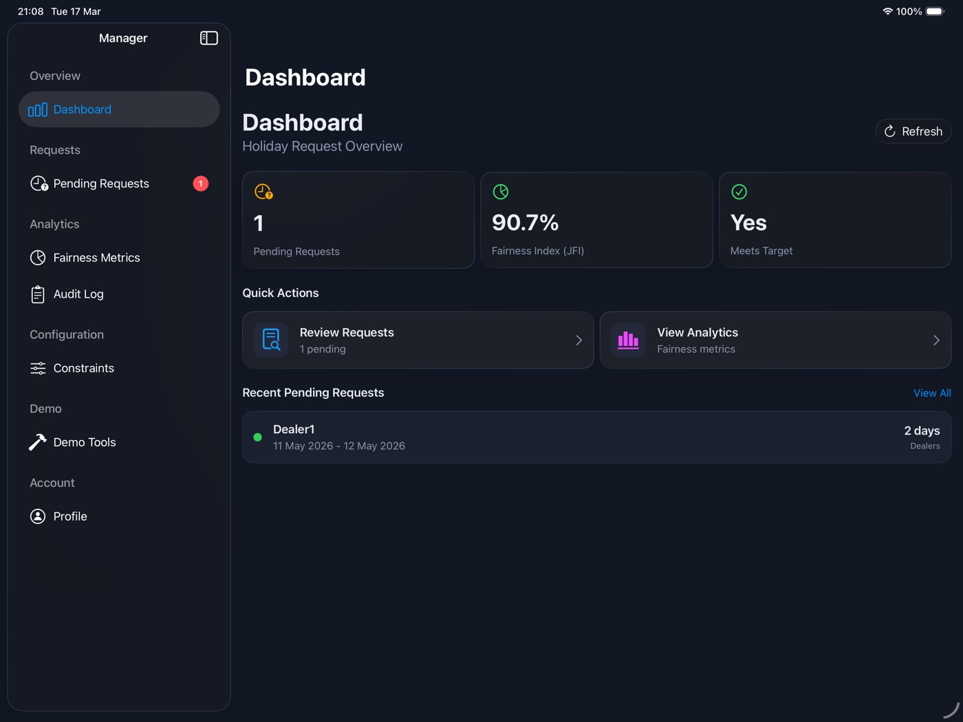Viewport: 963px width, 722px height.
Task: Click the refresh arrow icon
Action: tap(889, 131)
